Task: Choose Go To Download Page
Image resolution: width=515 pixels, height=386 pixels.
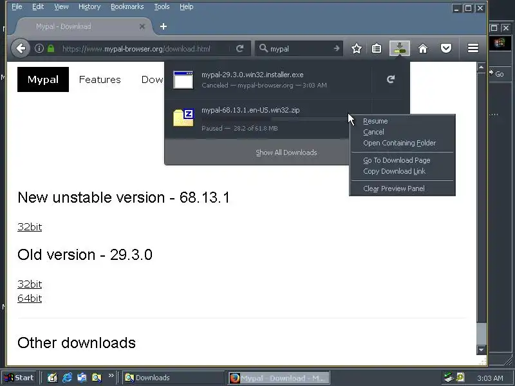Action: coord(402,160)
